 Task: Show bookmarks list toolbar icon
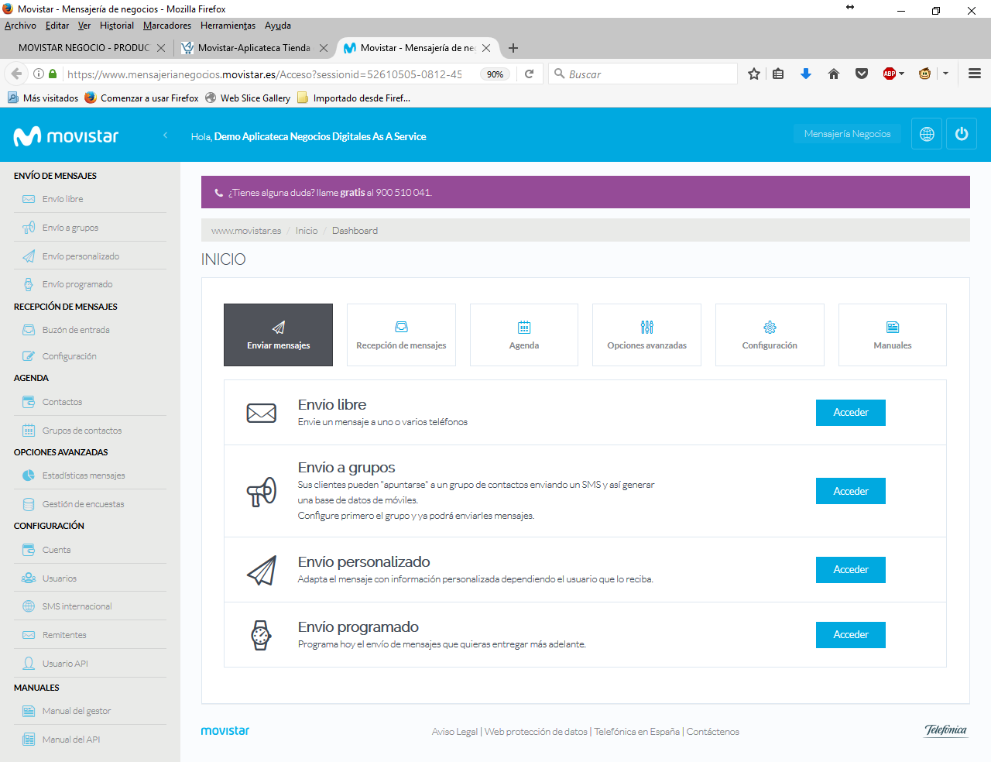point(778,74)
